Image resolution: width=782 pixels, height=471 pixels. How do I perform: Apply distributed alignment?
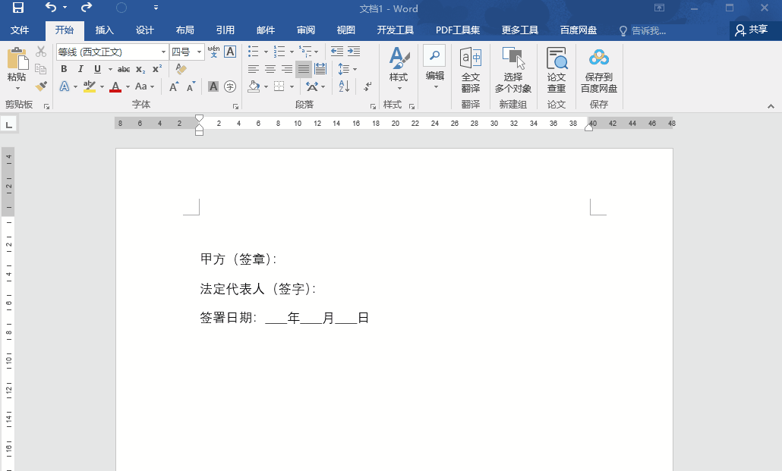tap(320, 69)
